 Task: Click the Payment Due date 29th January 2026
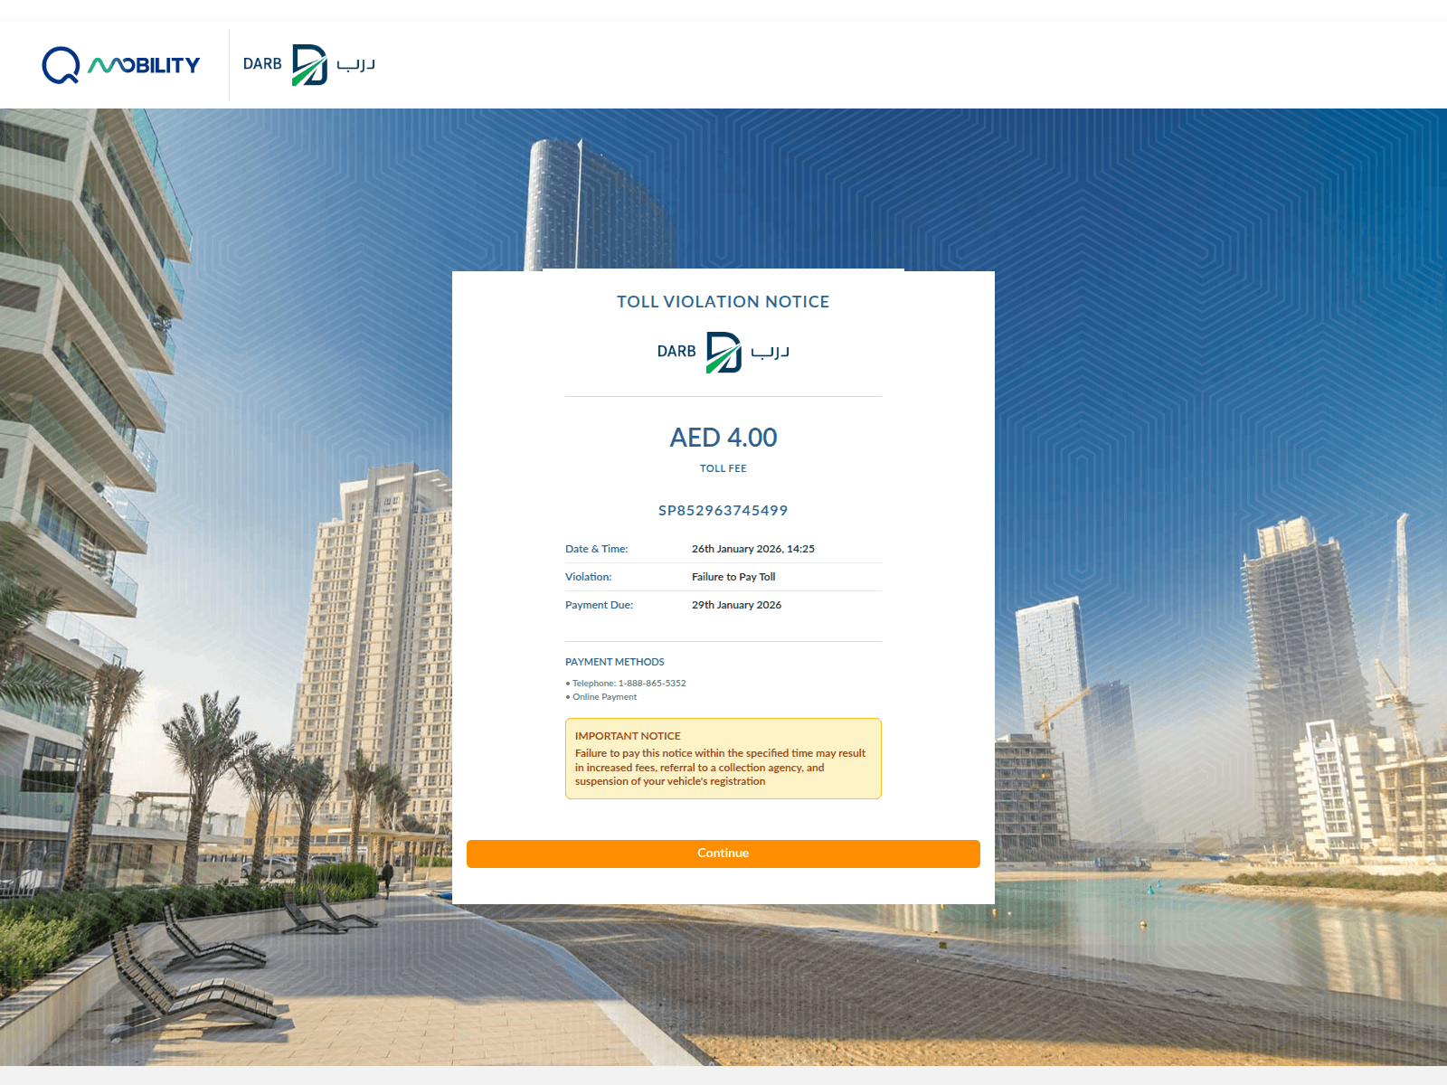click(736, 604)
